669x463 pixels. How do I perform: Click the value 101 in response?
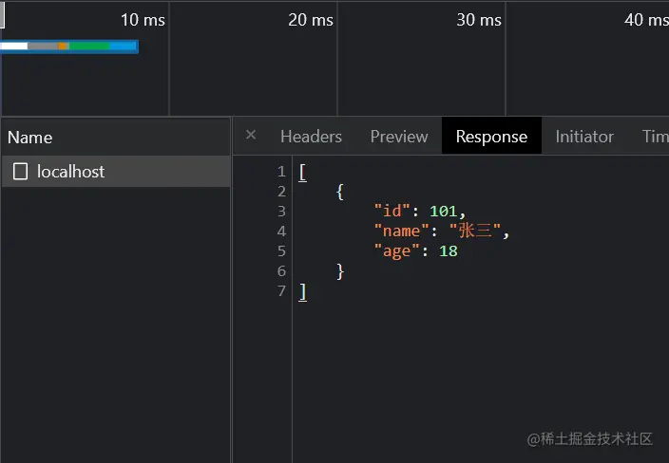(443, 211)
